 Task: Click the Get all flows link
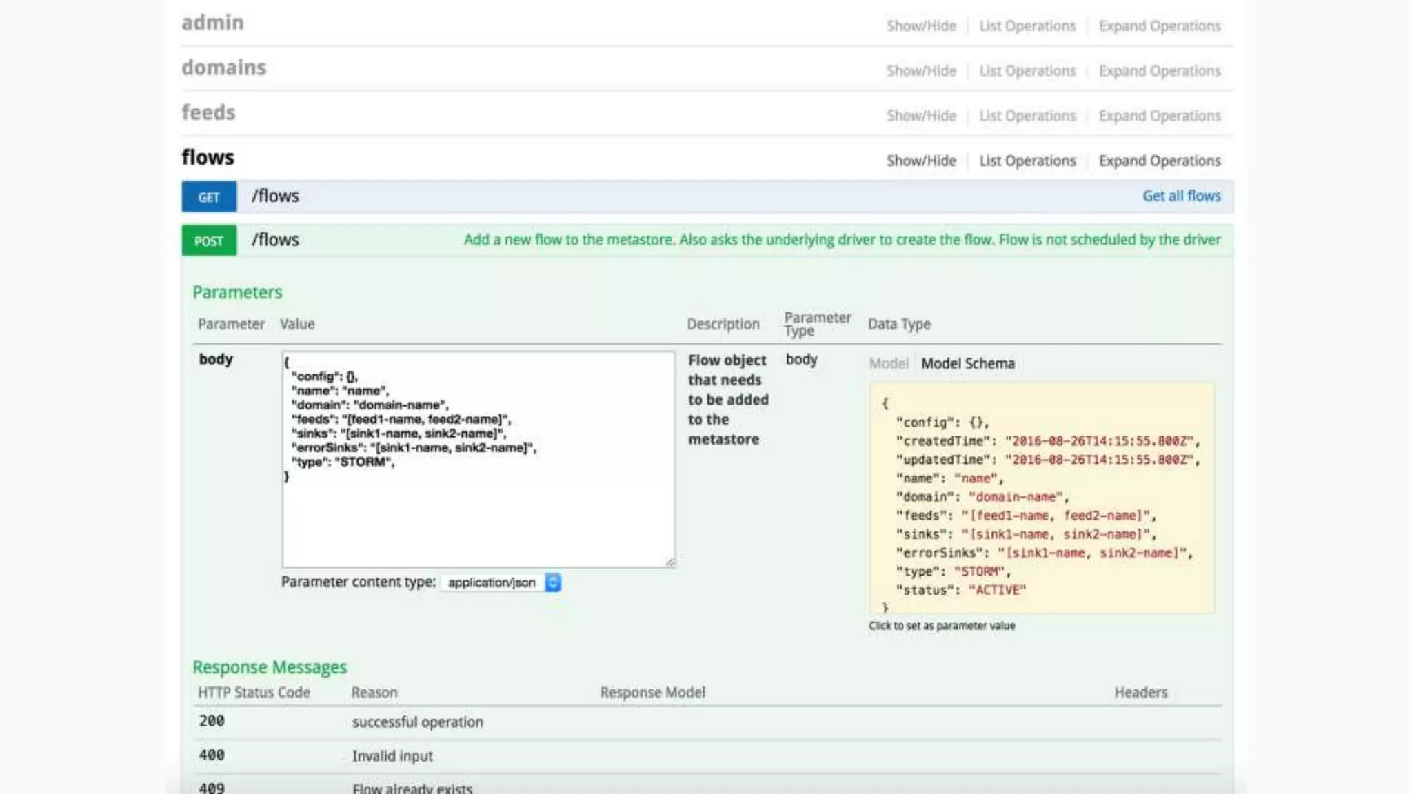pyautogui.click(x=1181, y=196)
